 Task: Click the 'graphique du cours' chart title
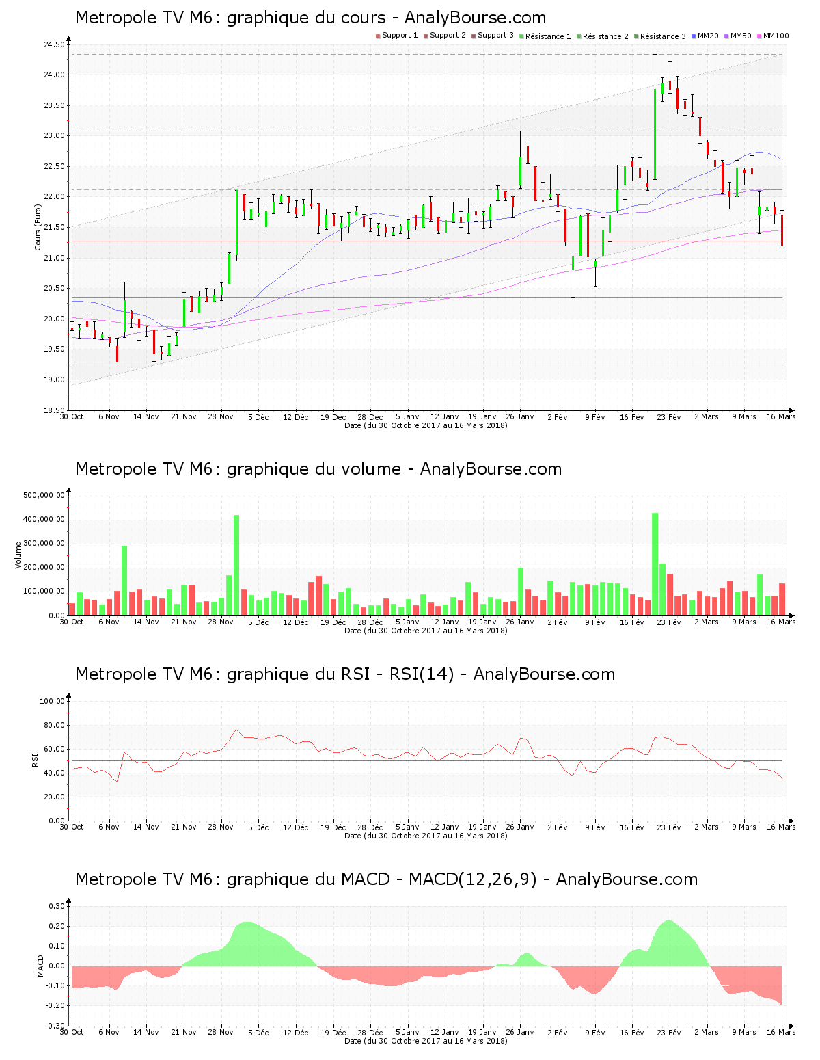(x=310, y=18)
